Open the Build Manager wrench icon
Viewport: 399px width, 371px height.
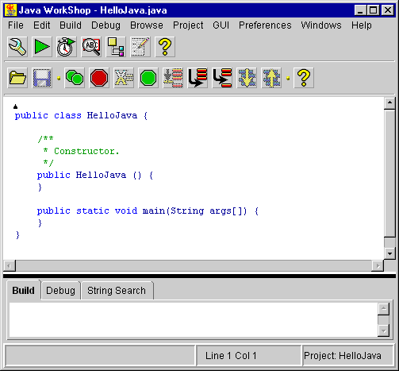[17, 47]
